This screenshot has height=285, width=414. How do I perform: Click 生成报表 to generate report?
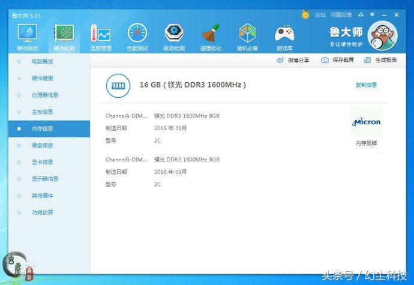(380, 60)
